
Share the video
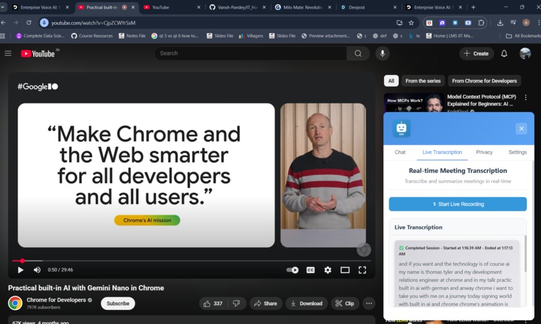click(265, 303)
